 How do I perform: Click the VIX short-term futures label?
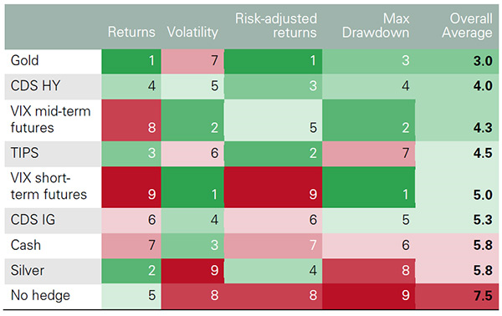[x=49, y=186]
